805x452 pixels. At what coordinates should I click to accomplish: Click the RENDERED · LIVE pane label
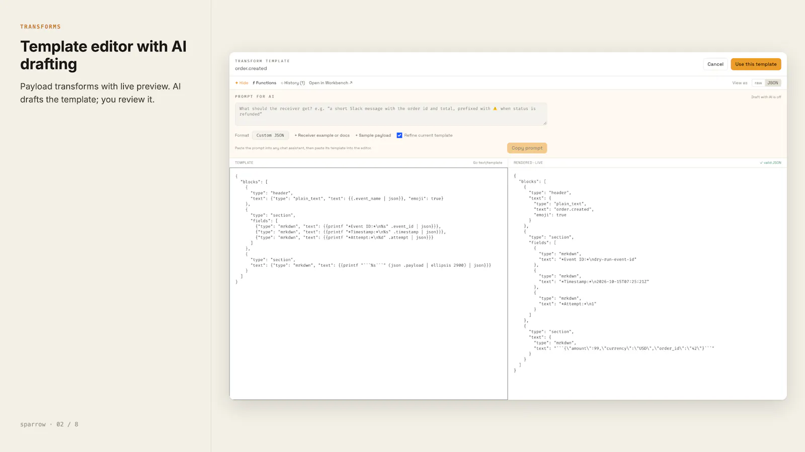528,163
